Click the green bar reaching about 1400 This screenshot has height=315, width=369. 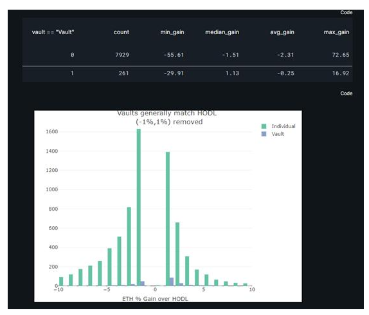point(168,219)
